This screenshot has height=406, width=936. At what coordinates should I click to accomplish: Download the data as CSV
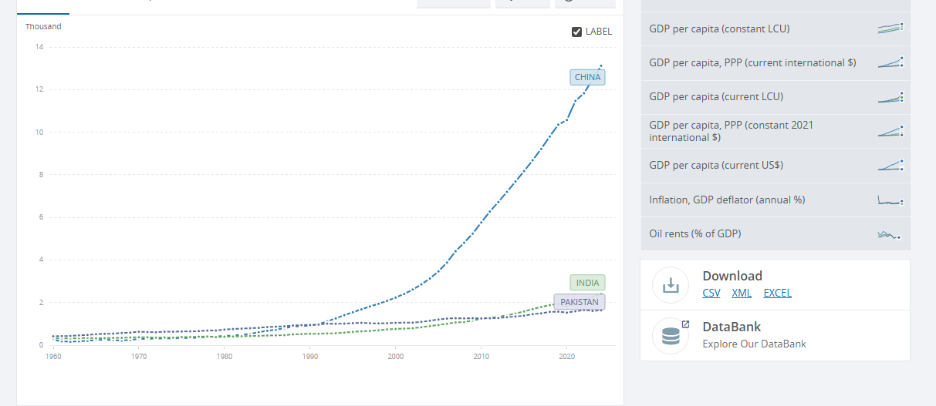711,293
